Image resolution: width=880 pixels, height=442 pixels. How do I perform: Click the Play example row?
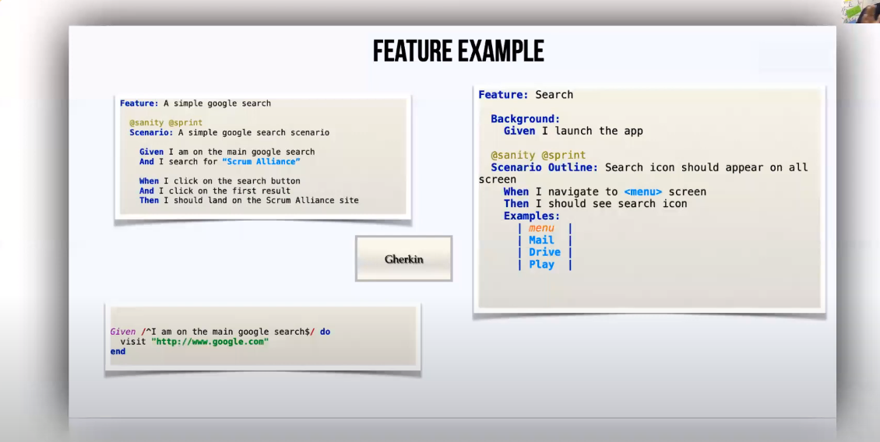[x=541, y=265]
